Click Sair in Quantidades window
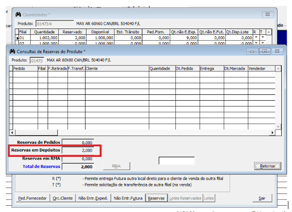Viewport: 292px width, 212px height. [x=262, y=198]
